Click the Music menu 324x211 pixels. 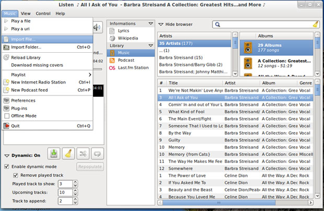(10, 14)
